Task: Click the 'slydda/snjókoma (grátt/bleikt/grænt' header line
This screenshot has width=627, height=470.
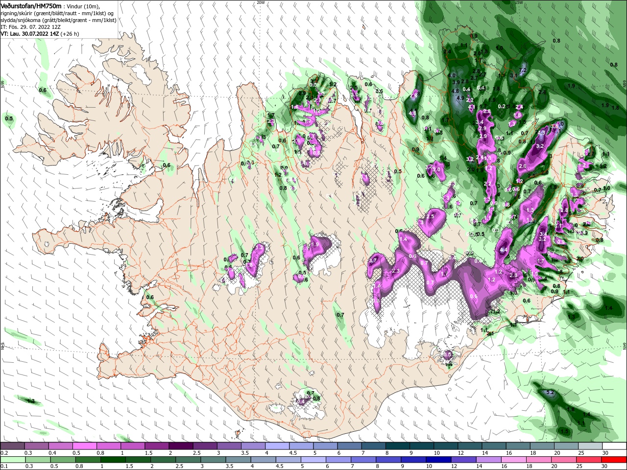Action: (x=58, y=20)
